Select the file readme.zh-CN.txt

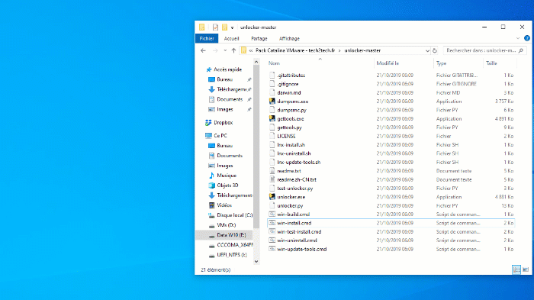tap(297, 179)
